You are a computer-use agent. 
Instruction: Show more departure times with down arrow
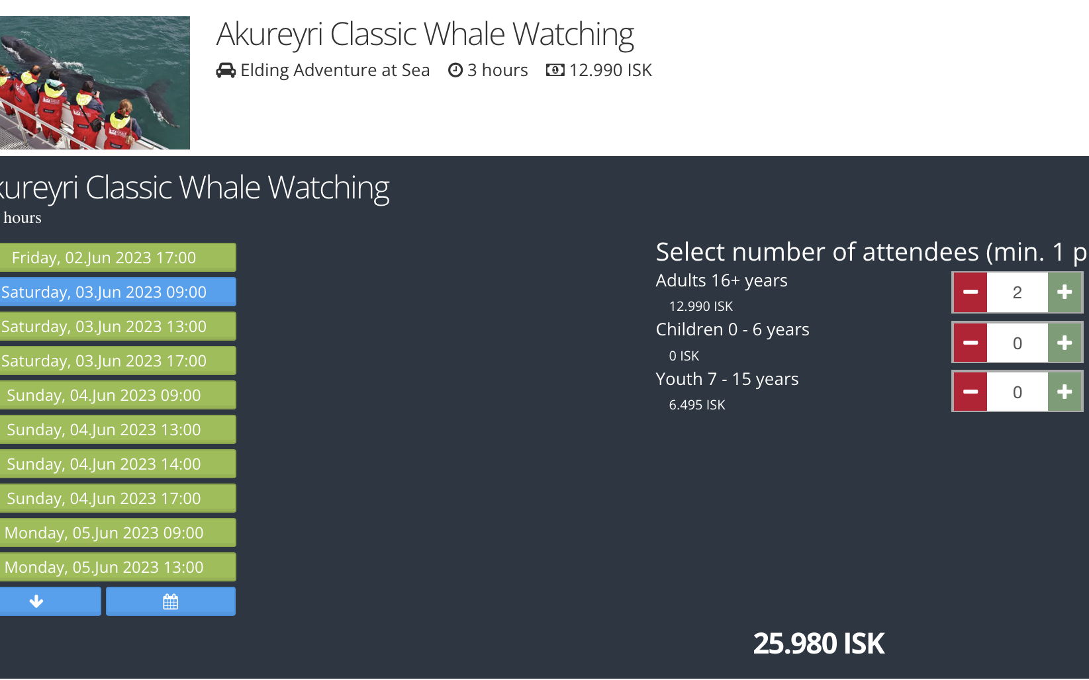click(x=37, y=601)
